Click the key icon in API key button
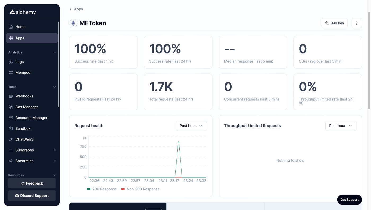Viewport: 371px width, 210px height. pos(327,23)
